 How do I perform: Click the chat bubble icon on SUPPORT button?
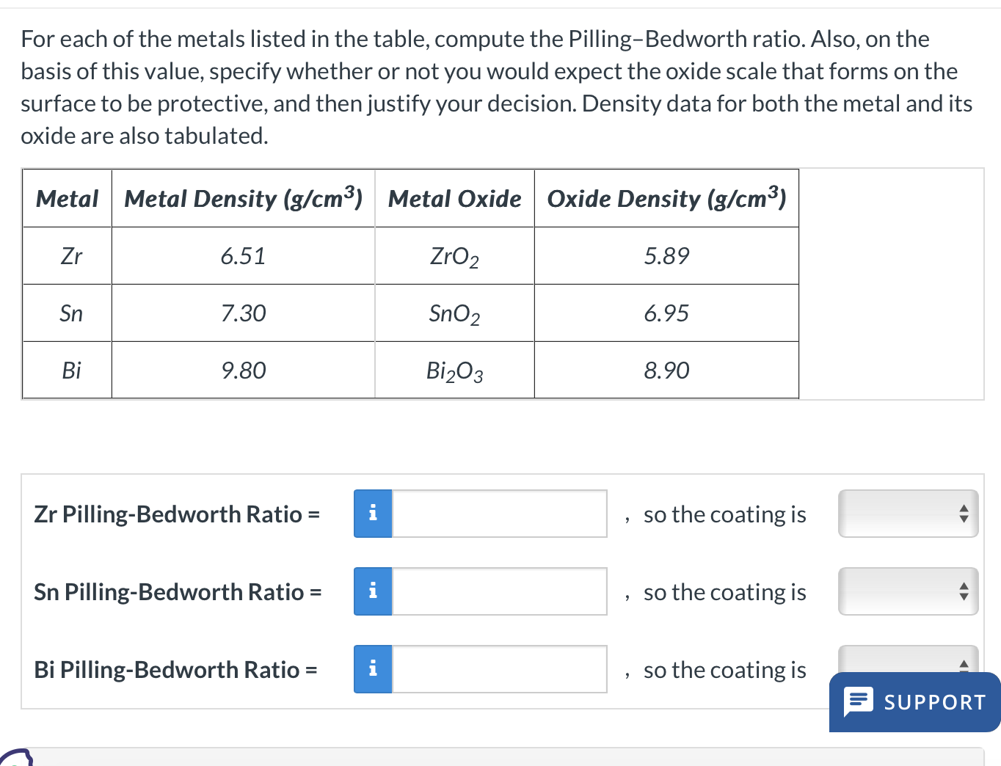point(860,702)
